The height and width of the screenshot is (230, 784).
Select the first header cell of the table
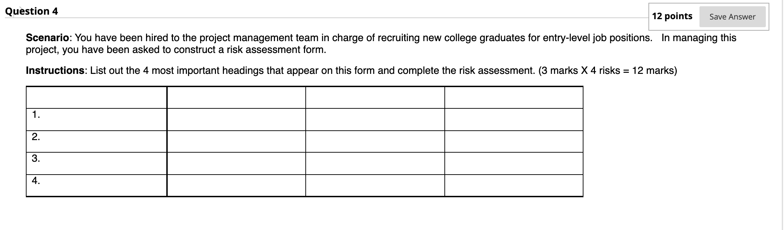[96, 98]
